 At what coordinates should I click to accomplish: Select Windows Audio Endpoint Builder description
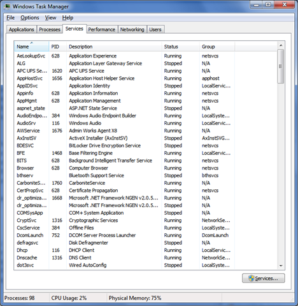(103, 115)
